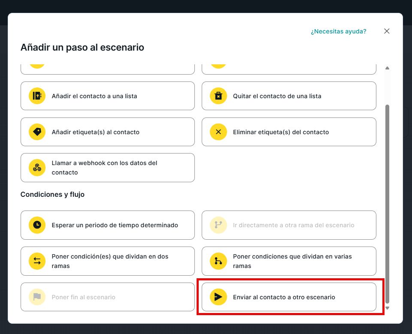Click the partially visible top-left step card
The height and width of the screenshot is (334, 412).
click(x=107, y=69)
